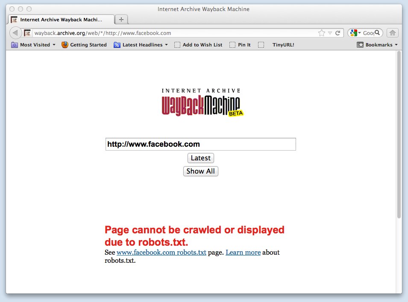Open the www.facebook.com robots.txt link
This screenshot has height=302, width=408.
161,252
